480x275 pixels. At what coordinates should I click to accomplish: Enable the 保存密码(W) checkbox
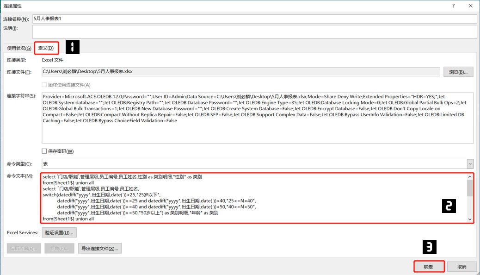pos(44,151)
